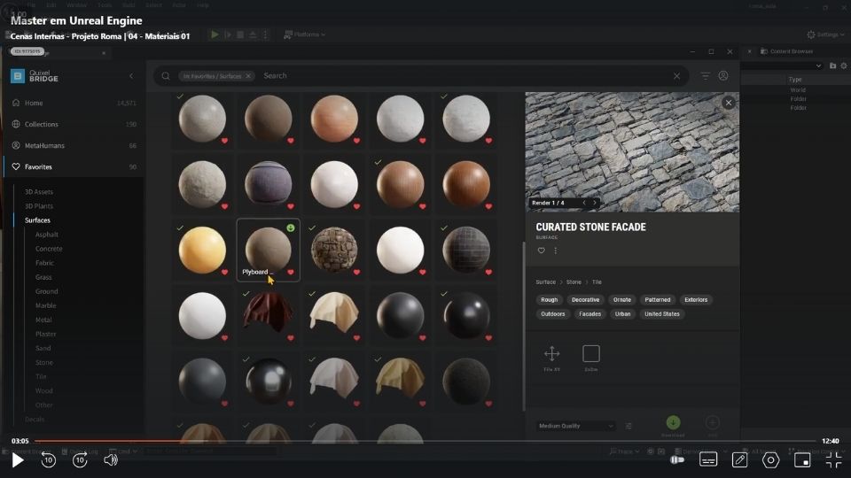Click the green Download button

673,423
